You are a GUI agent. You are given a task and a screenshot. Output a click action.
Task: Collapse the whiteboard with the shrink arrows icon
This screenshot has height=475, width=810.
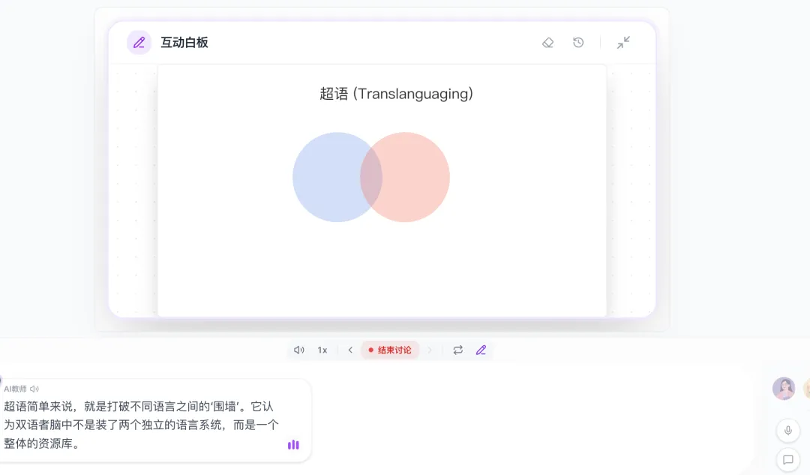pyautogui.click(x=623, y=42)
